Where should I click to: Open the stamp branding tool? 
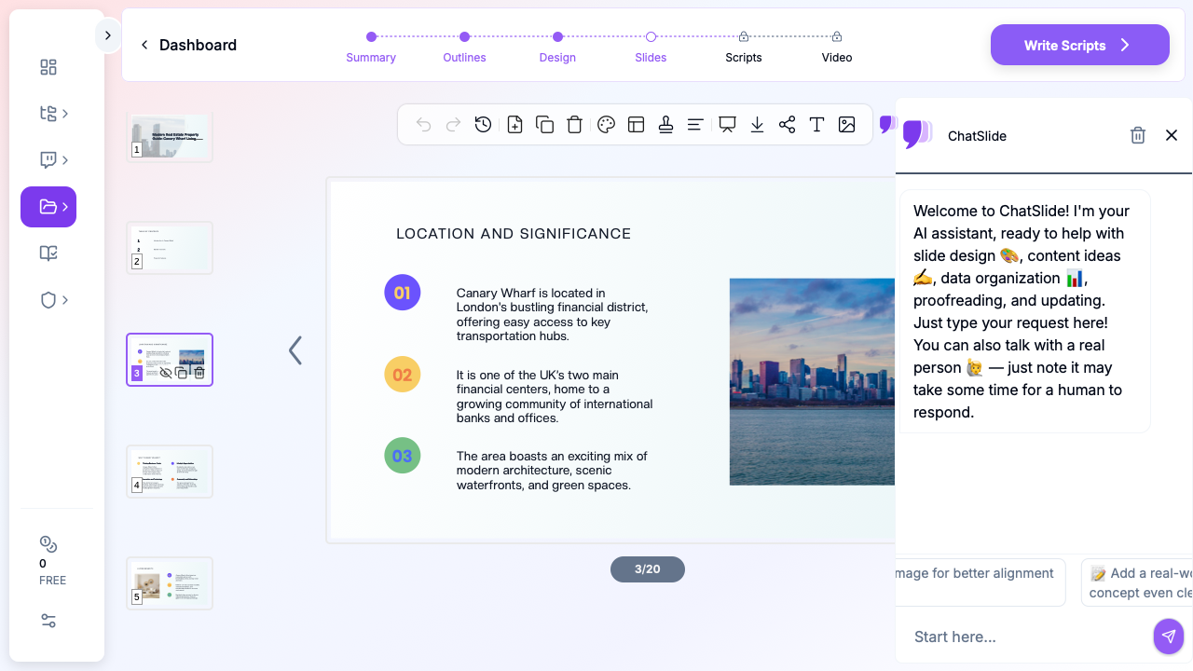[x=665, y=125]
